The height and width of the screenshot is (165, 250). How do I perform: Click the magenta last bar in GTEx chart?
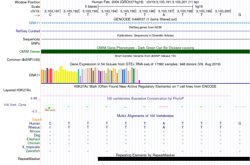point(139,82)
